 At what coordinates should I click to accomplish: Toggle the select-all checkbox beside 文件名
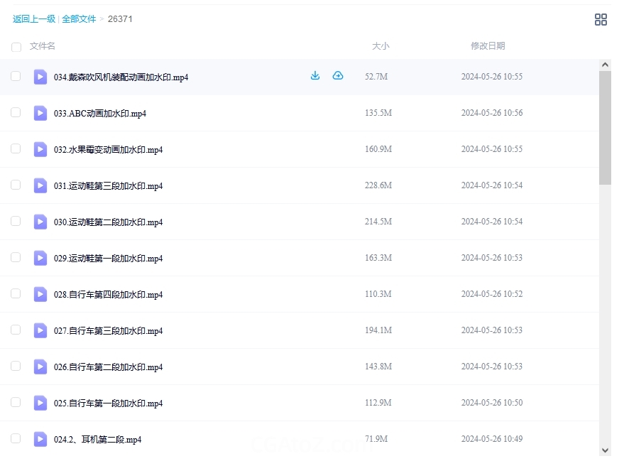click(16, 47)
